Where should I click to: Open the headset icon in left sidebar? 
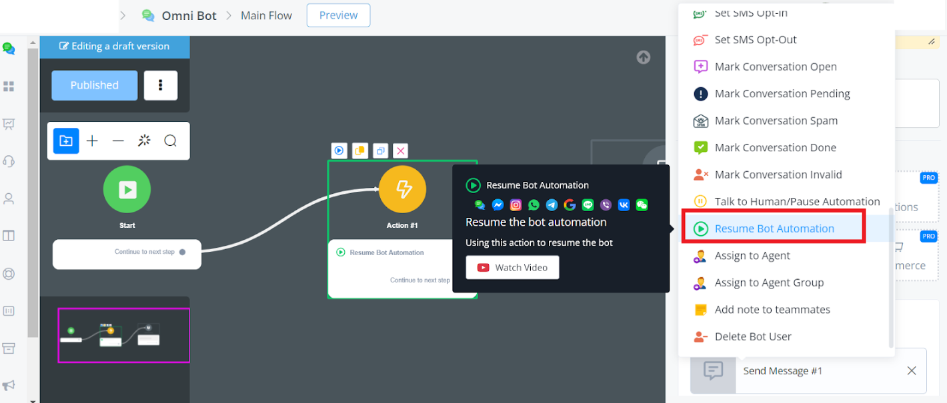coord(9,161)
